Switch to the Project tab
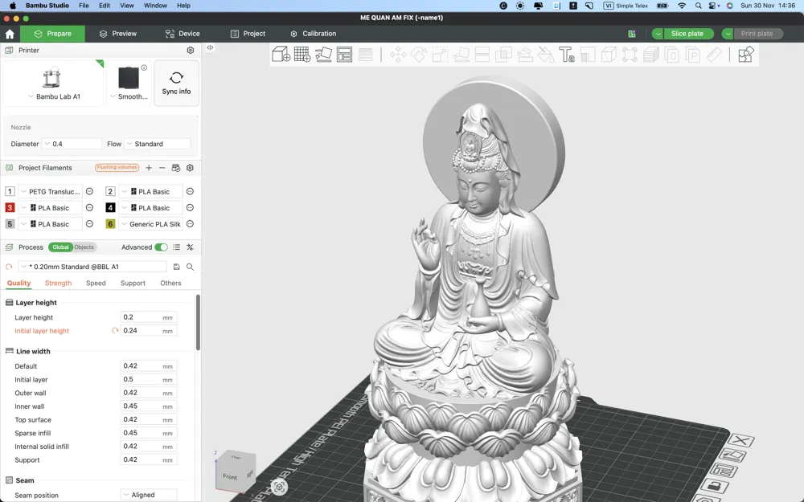804x502 pixels. pyautogui.click(x=248, y=34)
